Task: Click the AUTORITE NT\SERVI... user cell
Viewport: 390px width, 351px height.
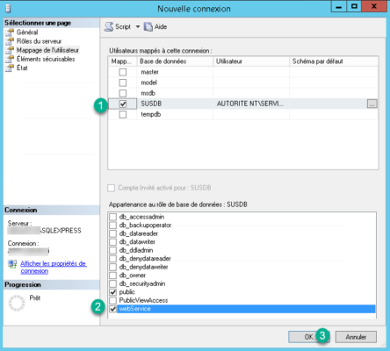Action: [251, 104]
